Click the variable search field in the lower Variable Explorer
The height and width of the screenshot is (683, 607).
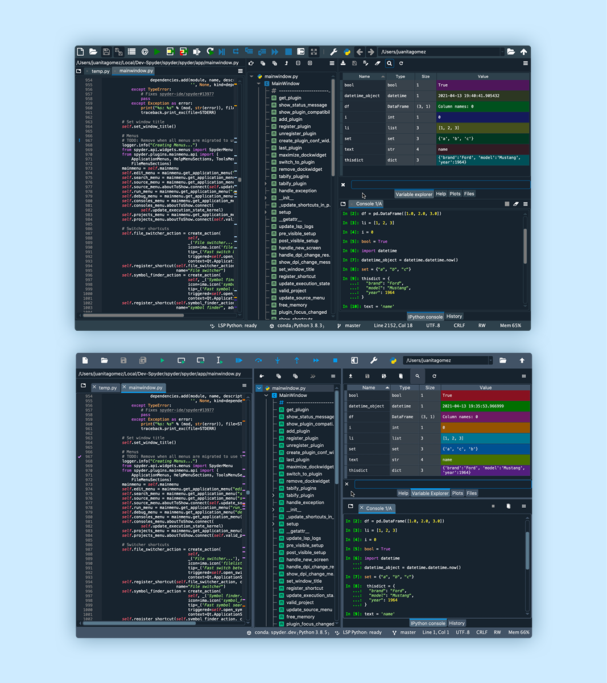pos(441,484)
